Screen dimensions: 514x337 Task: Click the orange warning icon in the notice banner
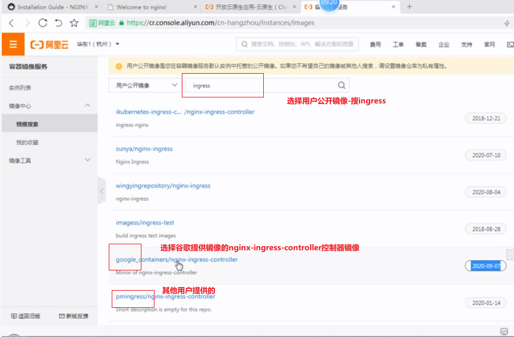tap(119, 66)
